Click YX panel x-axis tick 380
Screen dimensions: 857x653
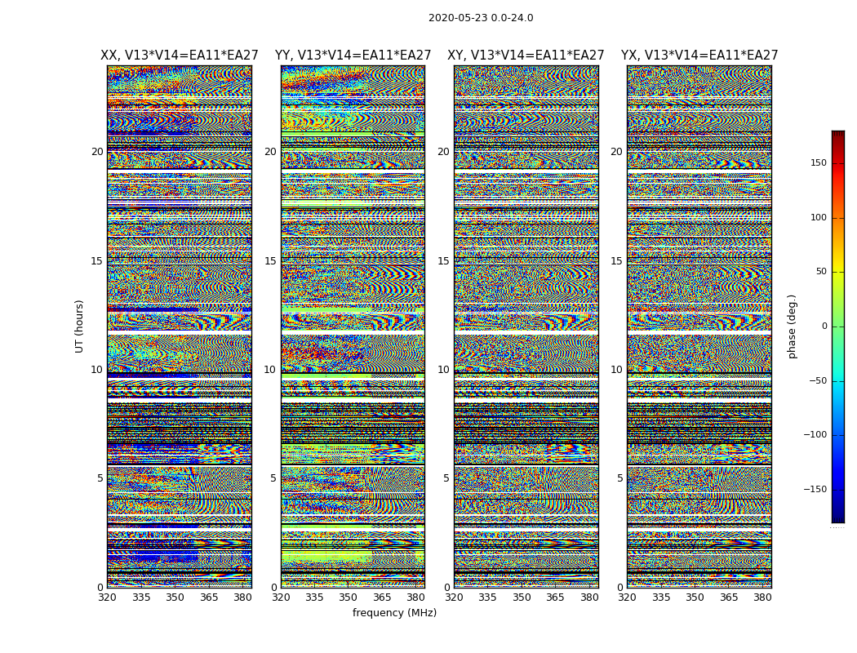pyautogui.click(x=762, y=597)
